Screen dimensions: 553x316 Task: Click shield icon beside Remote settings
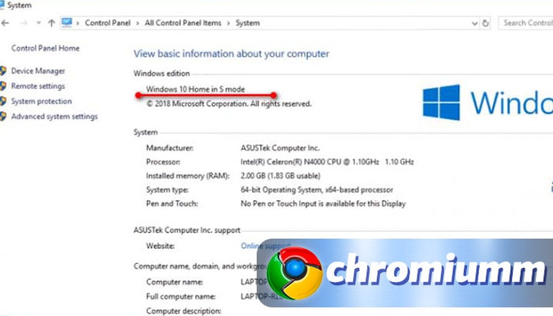(3, 86)
